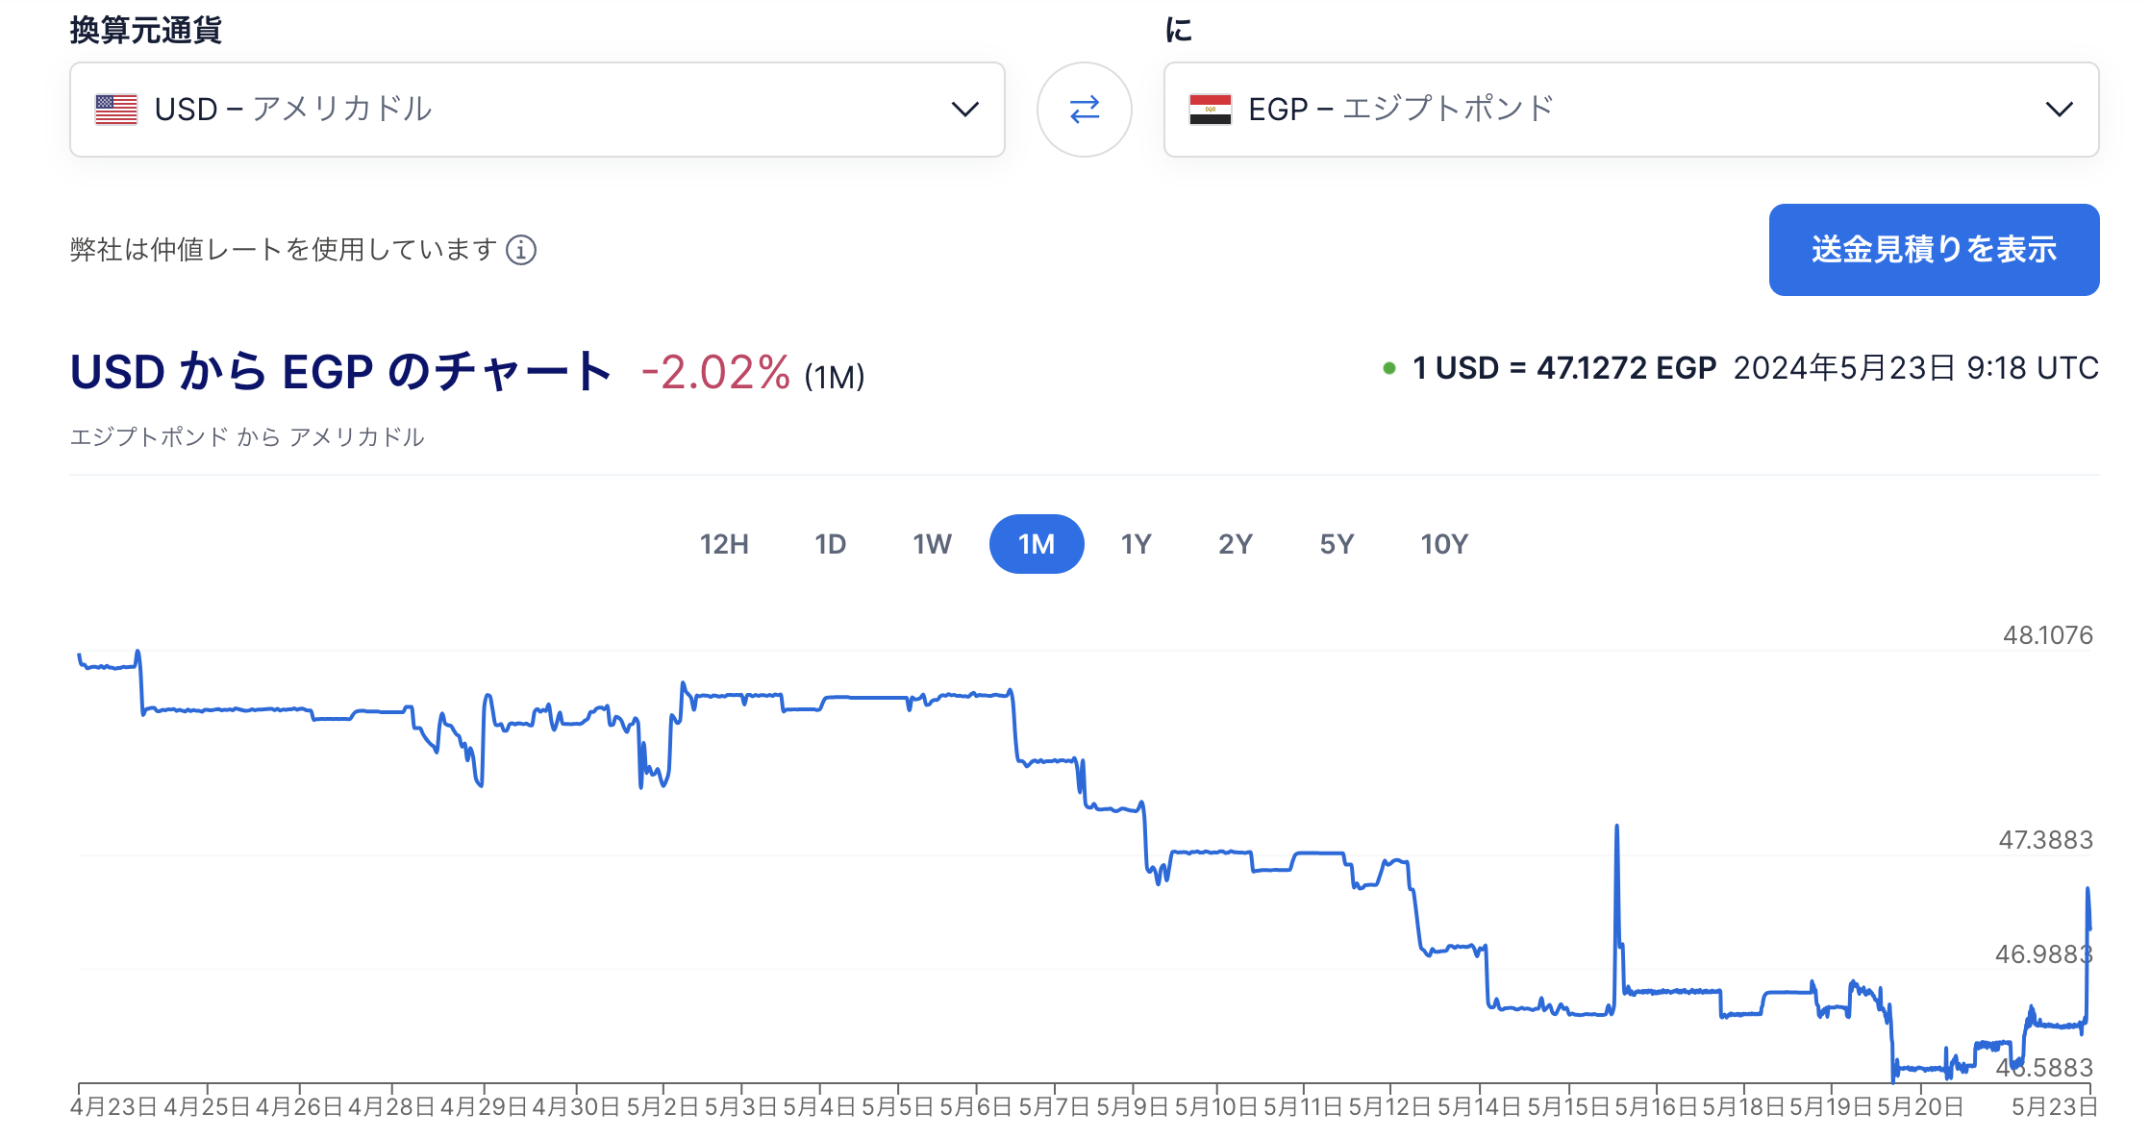Show the 10Y chart history
Image resolution: width=2150 pixels, height=1138 pixels.
1444,544
